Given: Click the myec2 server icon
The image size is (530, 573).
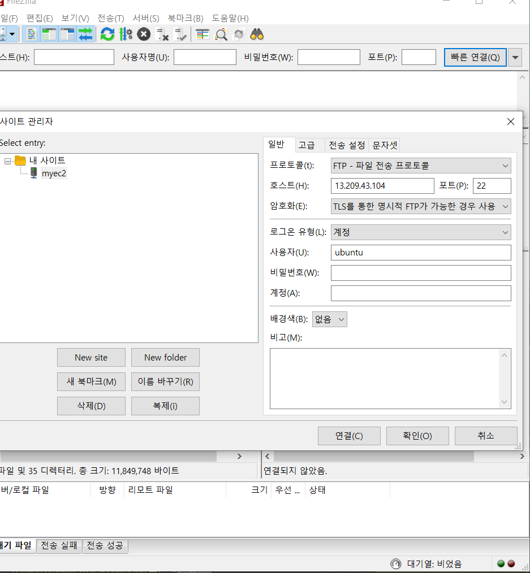Looking at the screenshot, I should 33,173.
